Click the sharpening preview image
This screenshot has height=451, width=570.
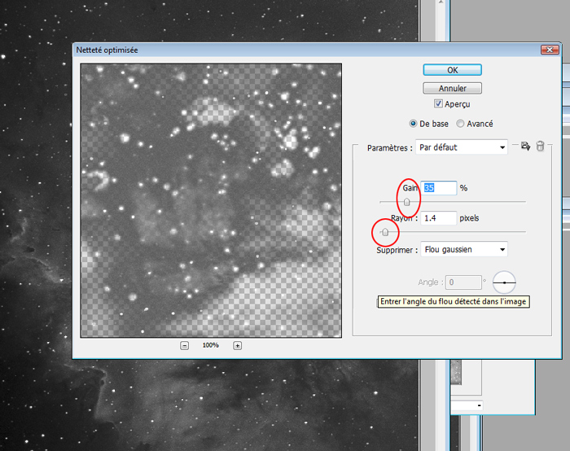(211, 200)
